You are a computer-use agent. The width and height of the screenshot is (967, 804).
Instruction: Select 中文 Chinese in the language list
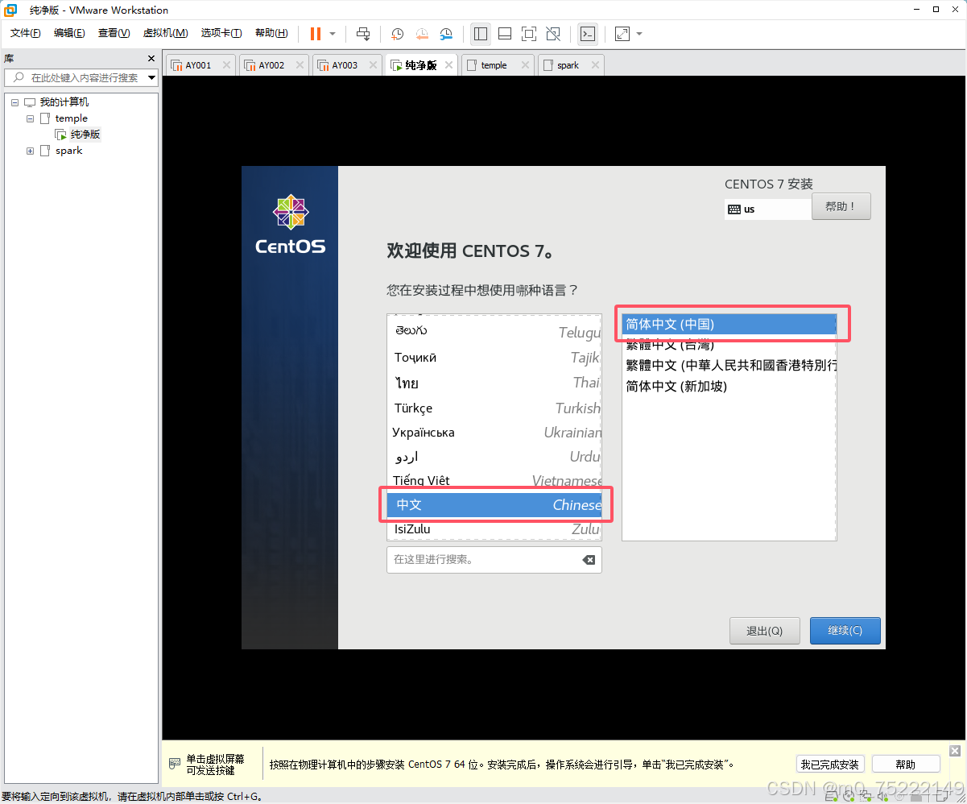coord(494,505)
